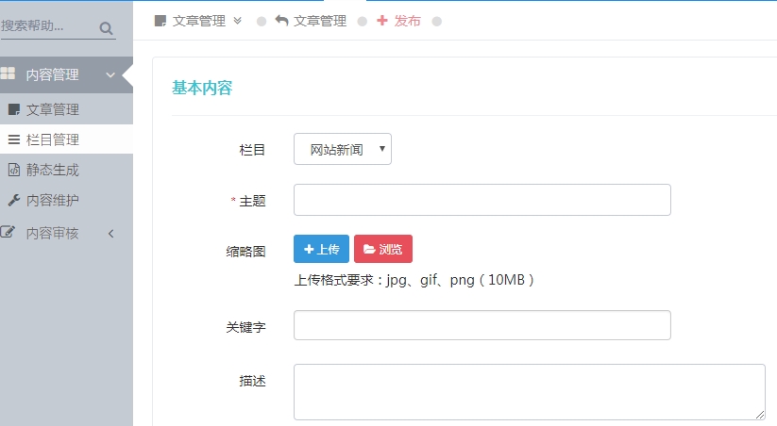777x426 pixels.
Task: Collapse the 内容管理 menu chevron
Action: click(x=110, y=75)
